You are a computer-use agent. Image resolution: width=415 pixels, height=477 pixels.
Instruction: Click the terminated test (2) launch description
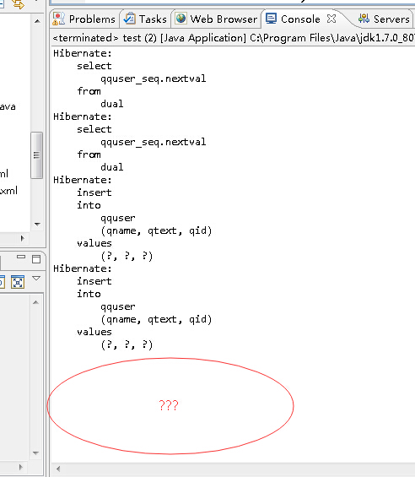[x=234, y=38]
